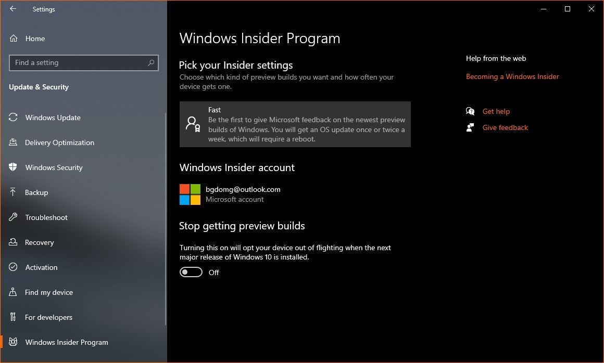Minimize the Settings window

click(x=544, y=9)
